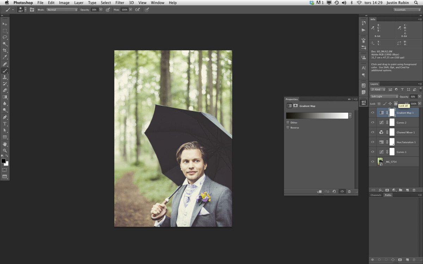
Task: Select the Rectangle shape tool
Action: click(5, 137)
